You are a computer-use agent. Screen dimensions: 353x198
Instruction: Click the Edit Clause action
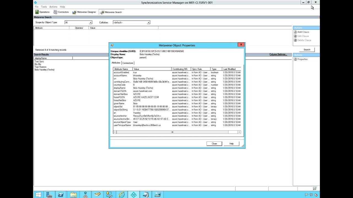click(x=301, y=36)
